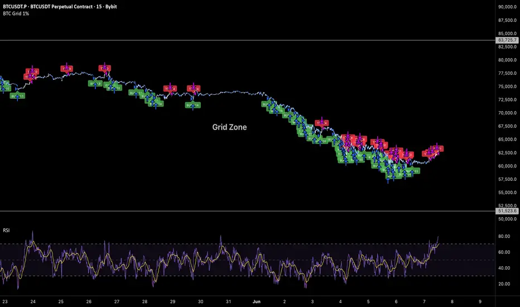The width and height of the screenshot is (520, 307).
Task: Select the BUY 9 trade label
Action: pos(95,83)
